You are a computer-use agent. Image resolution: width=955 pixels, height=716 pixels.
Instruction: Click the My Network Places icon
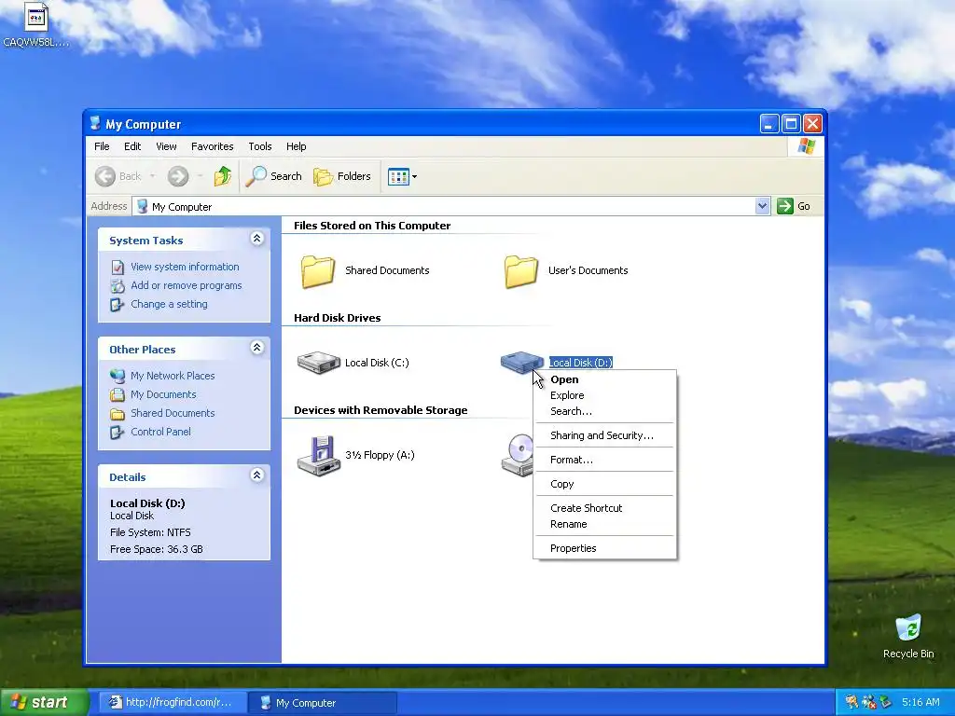coord(118,377)
